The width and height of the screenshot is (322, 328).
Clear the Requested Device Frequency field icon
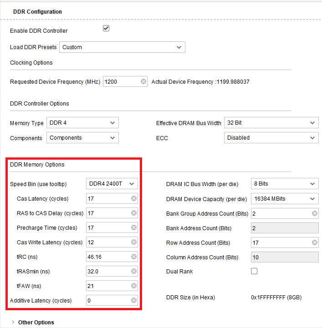point(143,82)
